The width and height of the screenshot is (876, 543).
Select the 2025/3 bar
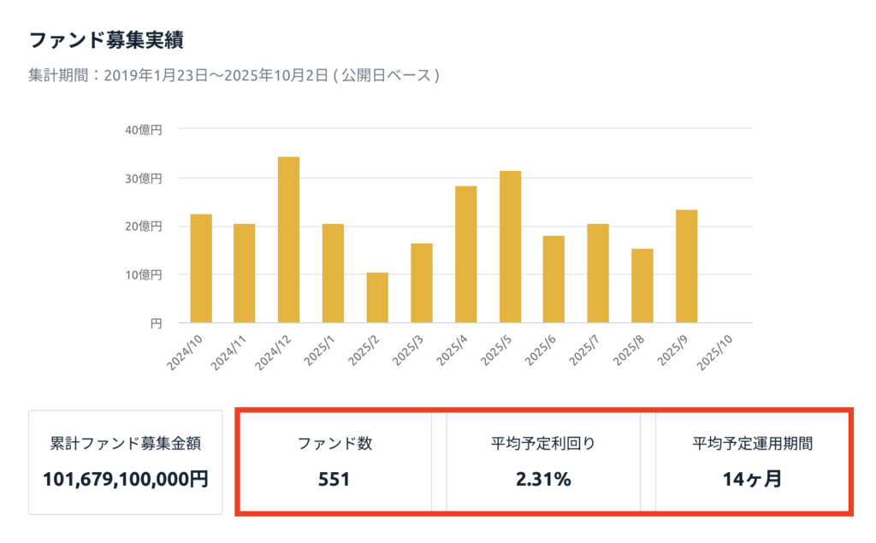pos(422,283)
